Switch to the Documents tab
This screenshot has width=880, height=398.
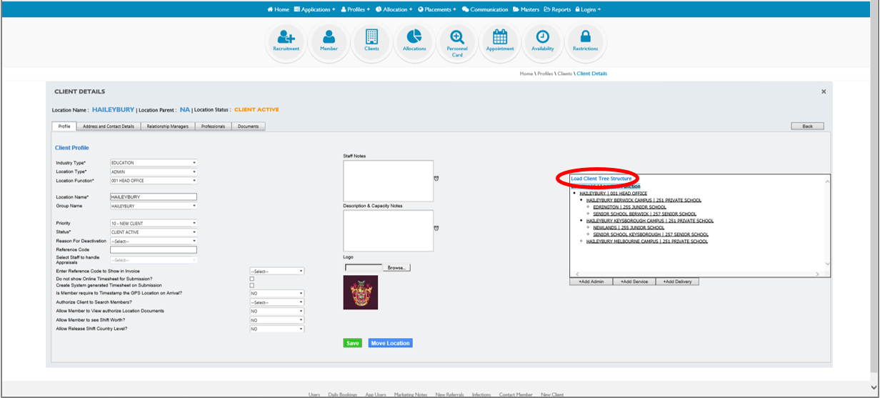(249, 126)
